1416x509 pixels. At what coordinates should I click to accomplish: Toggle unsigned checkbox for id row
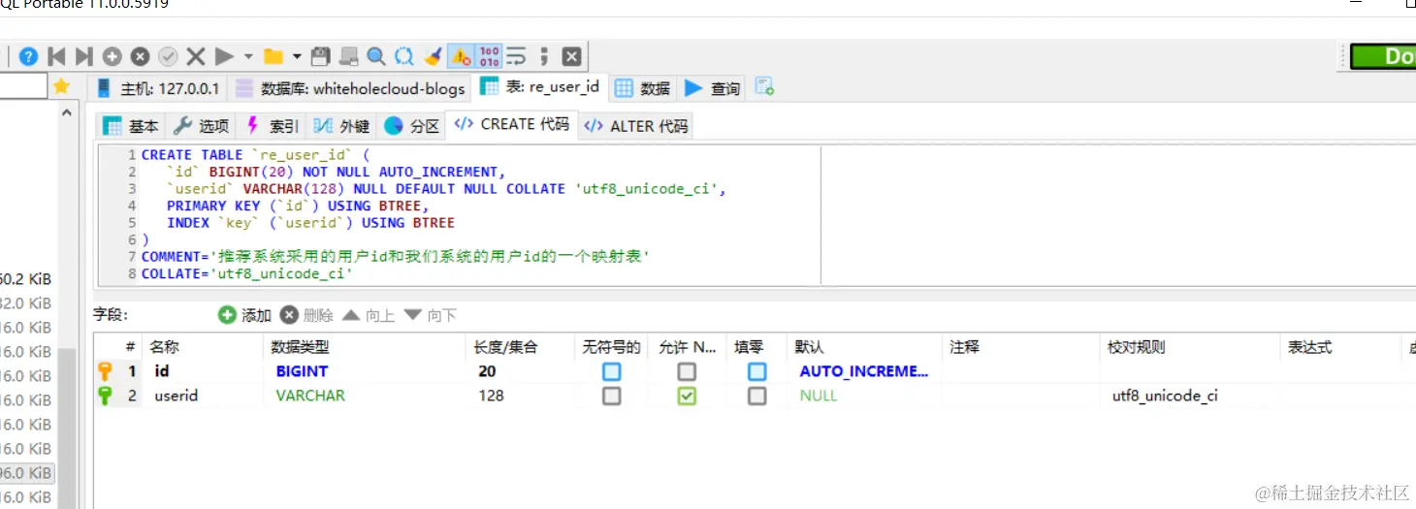611,371
